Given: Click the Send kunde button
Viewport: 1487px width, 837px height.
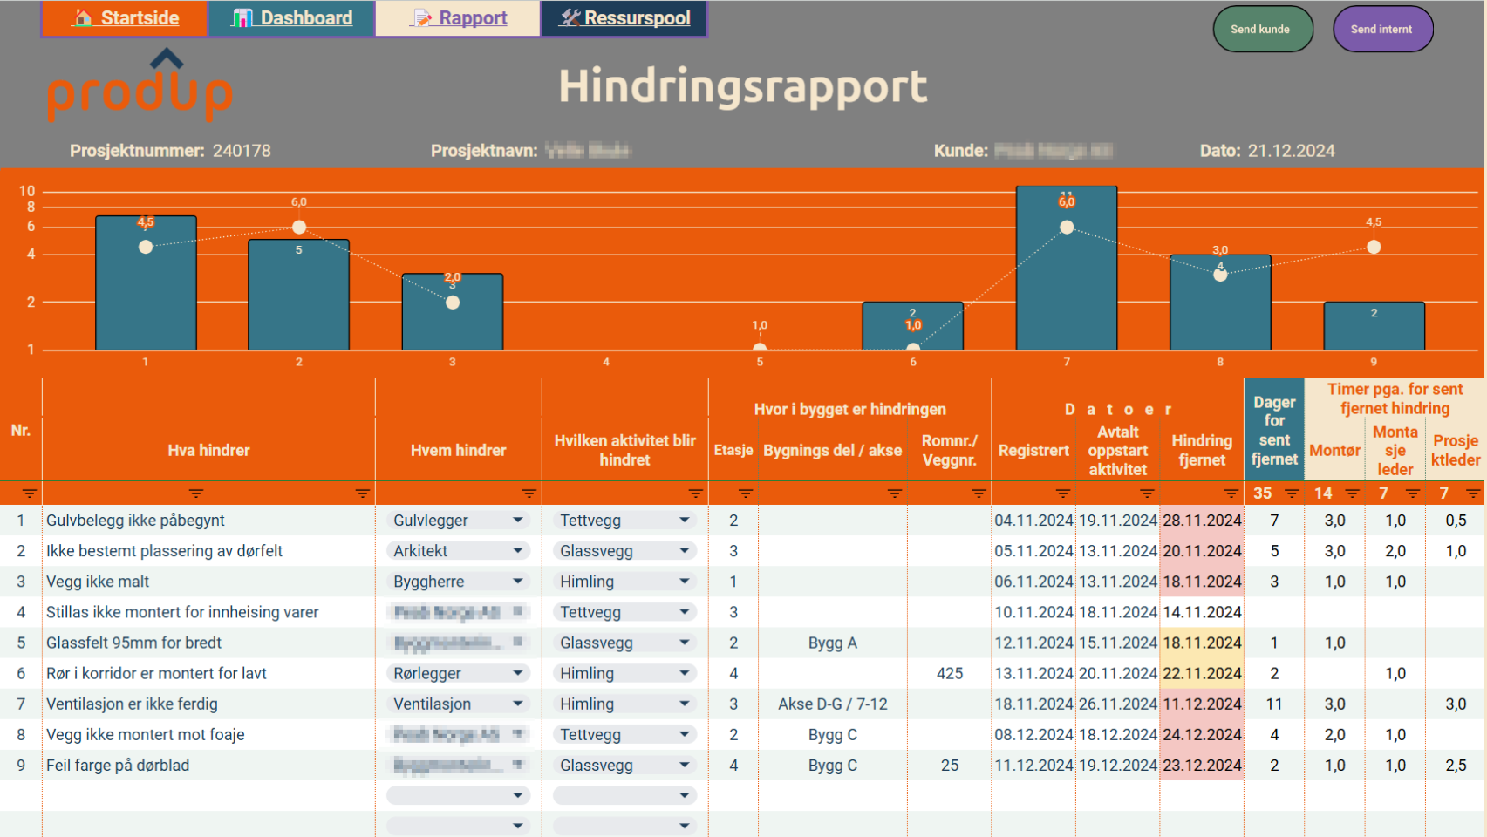Looking at the screenshot, I should 1263,30.
